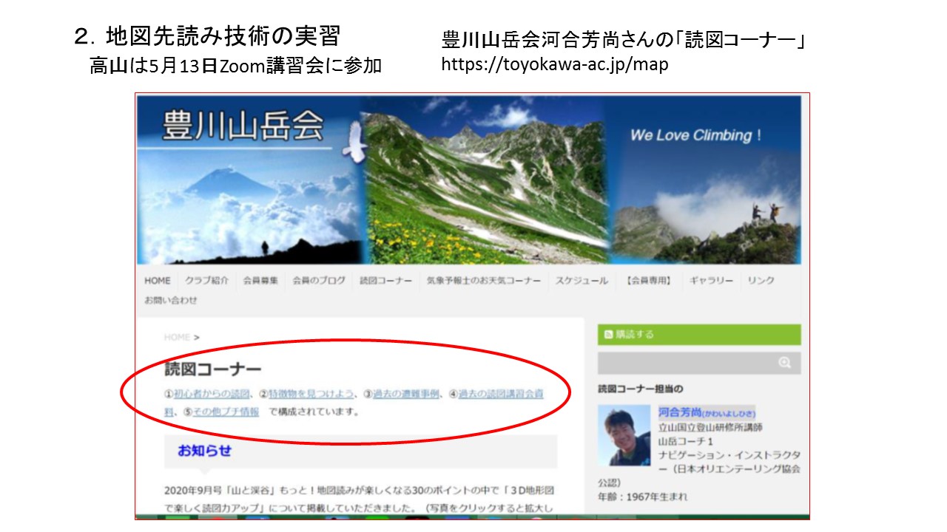Open お問い合わせ in the navigation bar

(171, 301)
